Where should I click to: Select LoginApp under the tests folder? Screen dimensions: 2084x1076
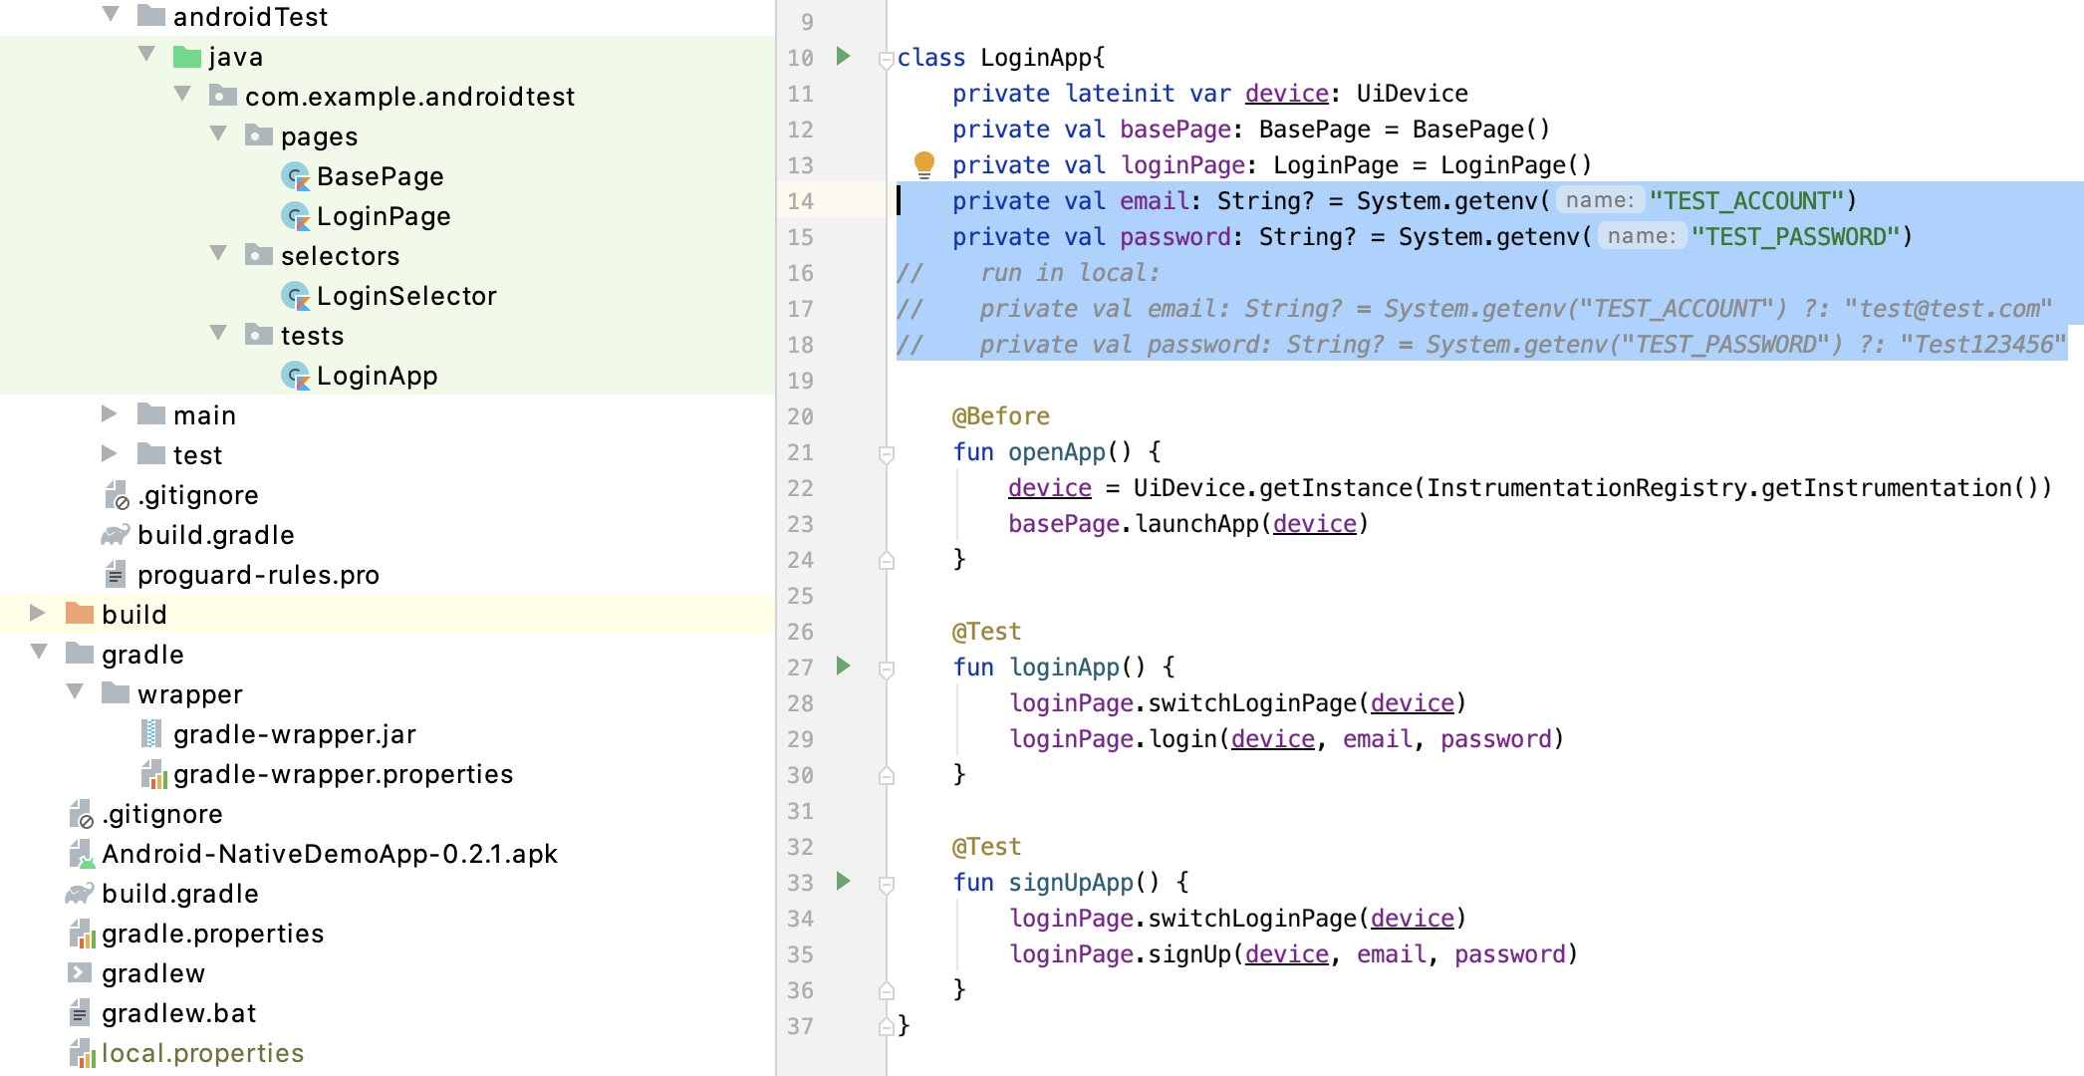pos(377,376)
